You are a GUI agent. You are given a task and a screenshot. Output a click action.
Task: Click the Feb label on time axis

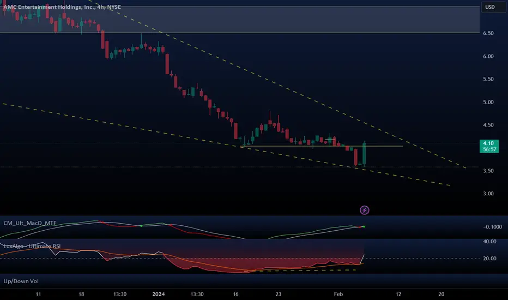[338, 294]
